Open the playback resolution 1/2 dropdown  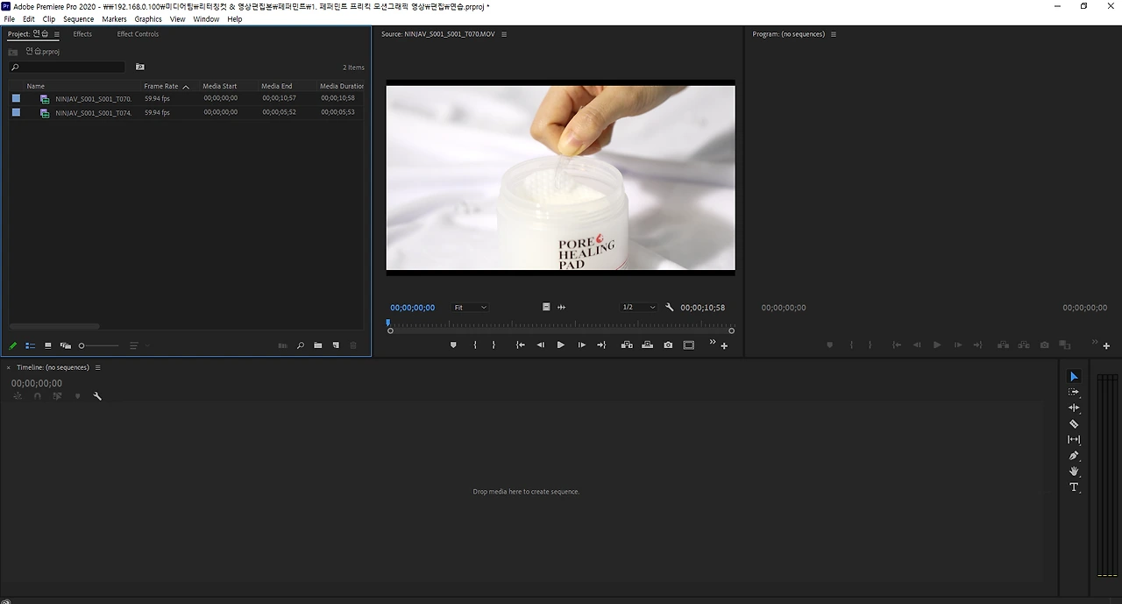[638, 308]
